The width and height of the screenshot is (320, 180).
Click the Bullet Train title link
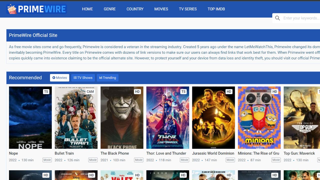(x=64, y=153)
